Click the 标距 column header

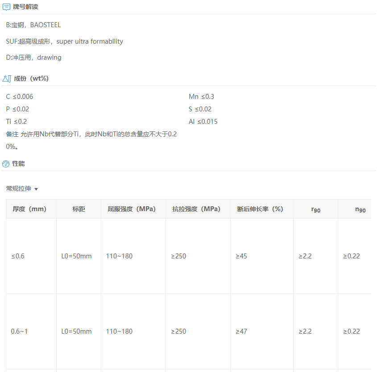(79, 209)
